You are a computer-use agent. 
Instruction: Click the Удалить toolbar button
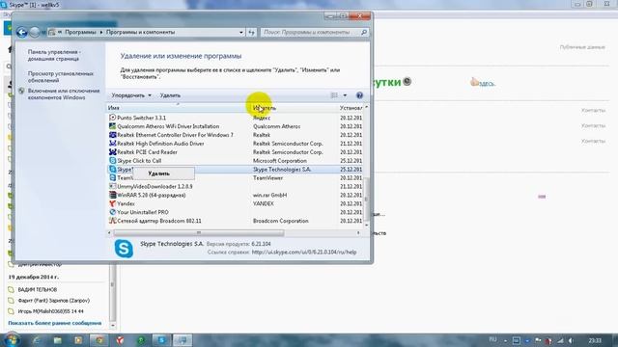click(x=170, y=95)
